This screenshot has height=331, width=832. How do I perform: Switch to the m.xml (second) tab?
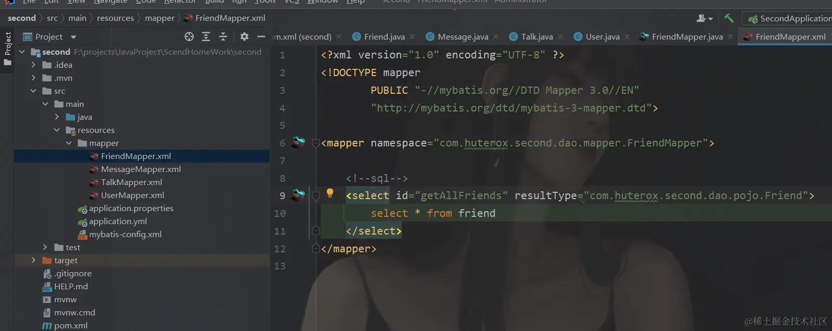point(303,36)
